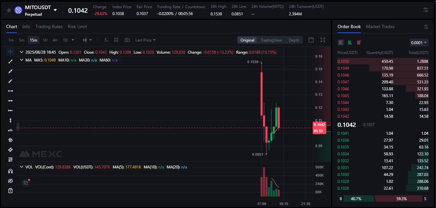Click the 0.1042 current price label on axis
This screenshot has height=208, width=436.
tap(320, 125)
